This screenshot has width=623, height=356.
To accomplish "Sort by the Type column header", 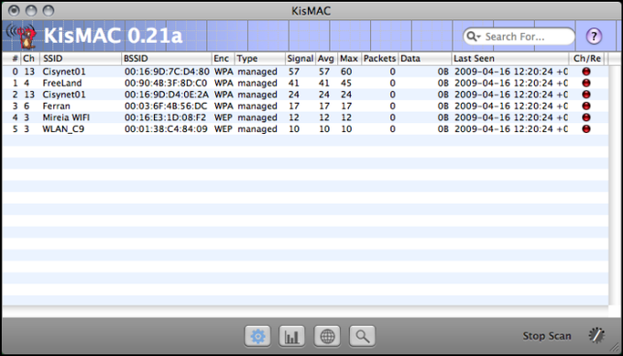I will 260,59.
